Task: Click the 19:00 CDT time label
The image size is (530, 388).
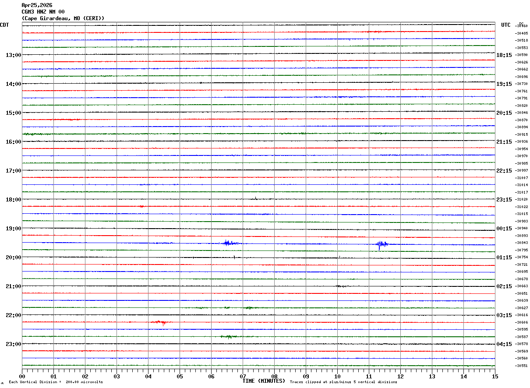Action: [13, 229]
